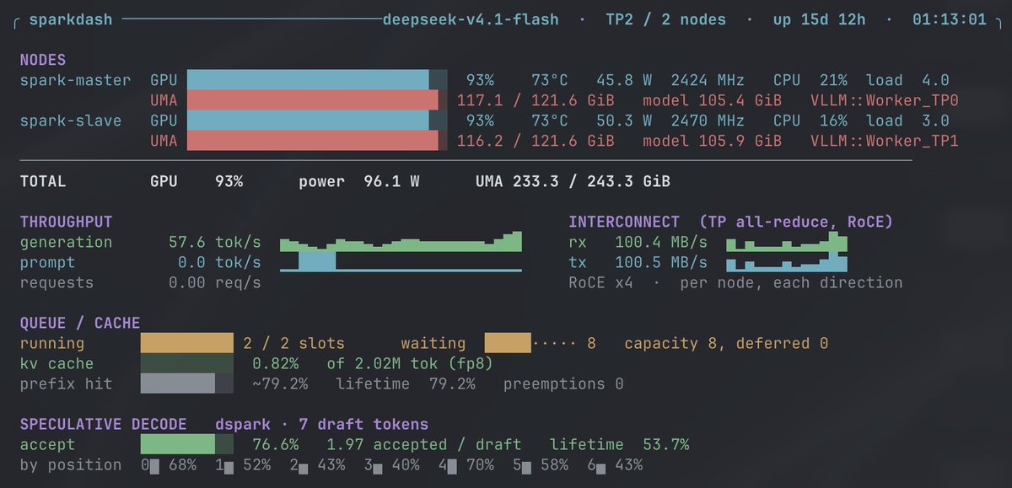The image size is (1012, 488).
Task: Click the '01:13:01' clock in header
Action: [949, 19]
